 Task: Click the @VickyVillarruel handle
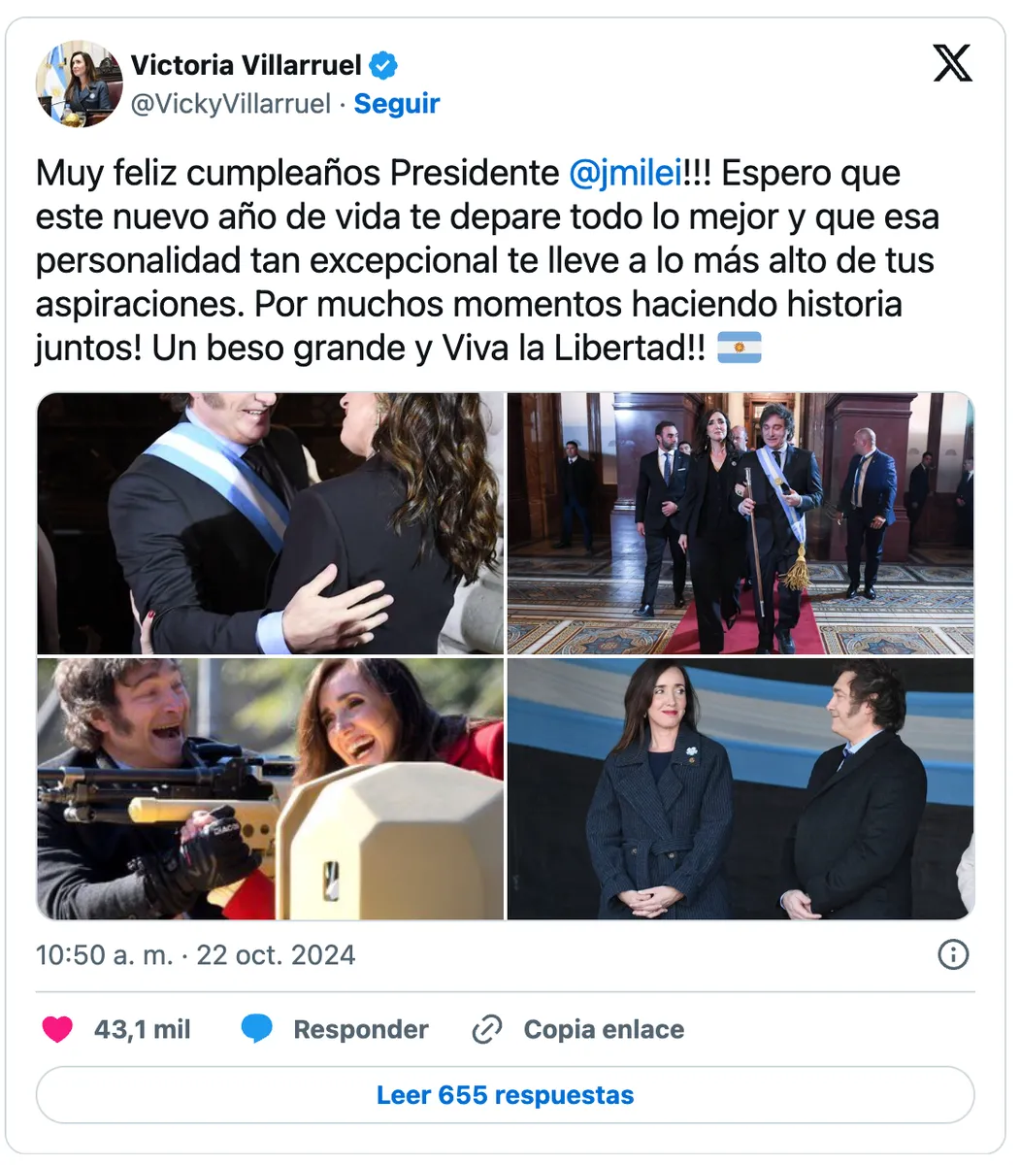(x=231, y=104)
